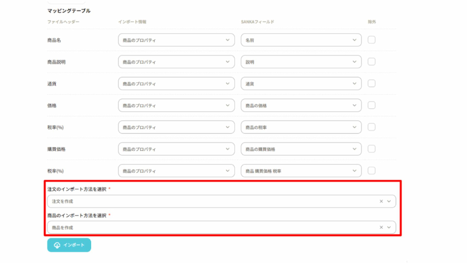Check the exclude box for 商品説明 row
Viewport: 467px width, 263px height.
pyautogui.click(x=371, y=62)
